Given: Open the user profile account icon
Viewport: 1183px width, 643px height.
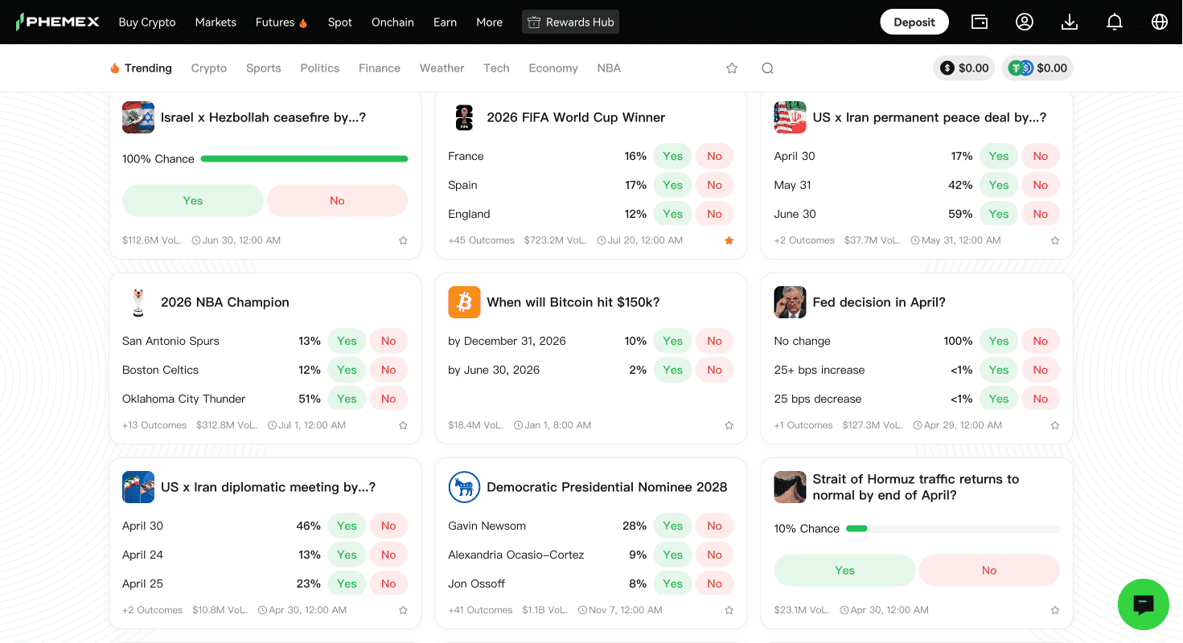Looking at the screenshot, I should [1025, 22].
